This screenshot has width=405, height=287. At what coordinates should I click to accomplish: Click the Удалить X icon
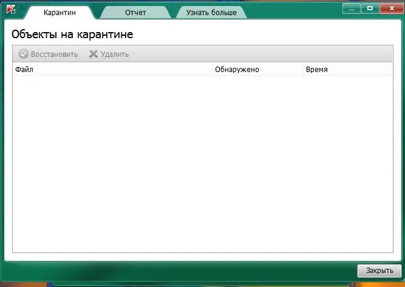[94, 54]
